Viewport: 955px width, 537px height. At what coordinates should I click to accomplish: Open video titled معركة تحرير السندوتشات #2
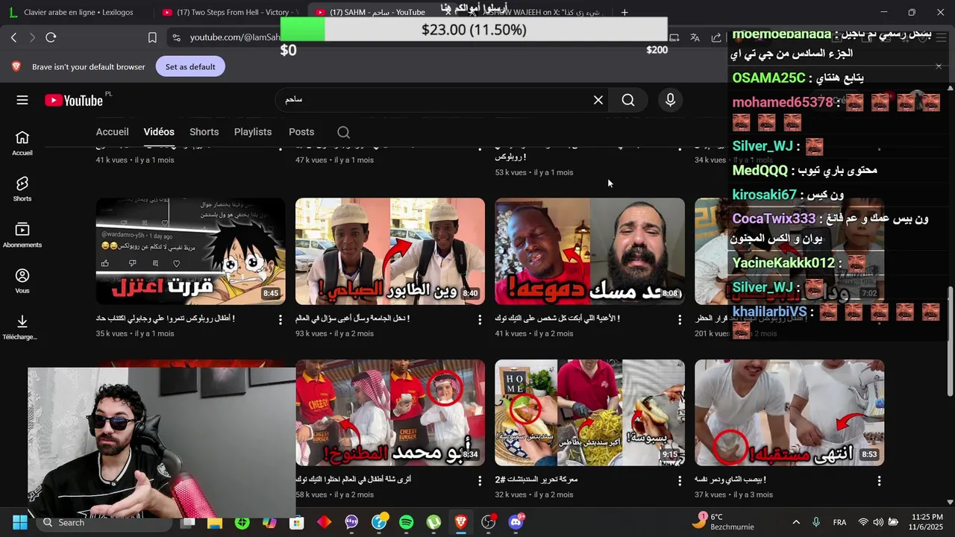click(x=536, y=480)
